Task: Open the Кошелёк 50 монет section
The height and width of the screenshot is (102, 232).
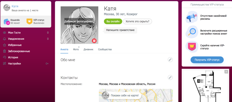Action: click(x=12, y=22)
